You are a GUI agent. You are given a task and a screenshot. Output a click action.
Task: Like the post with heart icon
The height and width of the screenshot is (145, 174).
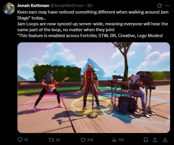83,140
